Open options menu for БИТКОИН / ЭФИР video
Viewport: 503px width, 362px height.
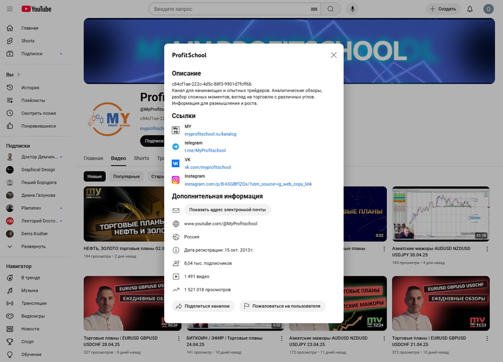point(282,338)
